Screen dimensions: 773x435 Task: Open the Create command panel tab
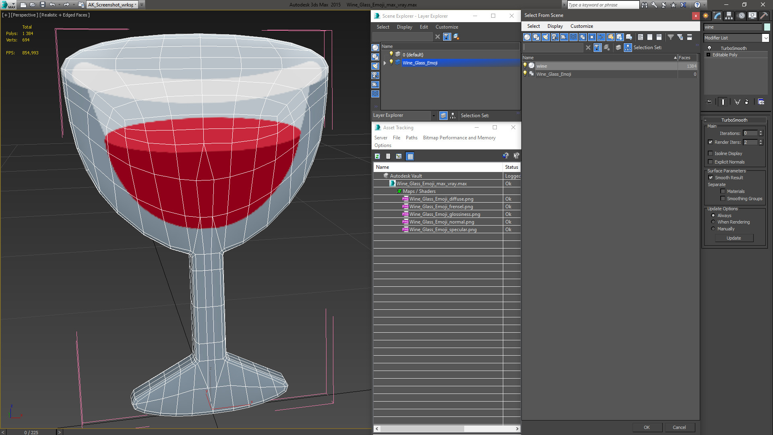coord(706,16)
